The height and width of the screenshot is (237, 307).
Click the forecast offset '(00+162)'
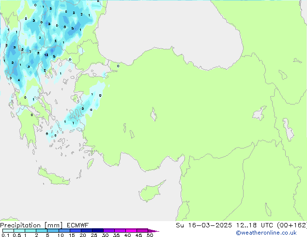pyautogui.click(x=292, y=225)
